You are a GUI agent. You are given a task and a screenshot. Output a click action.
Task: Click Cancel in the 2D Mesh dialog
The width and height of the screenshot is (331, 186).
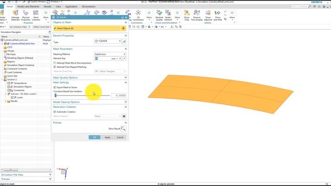(x=120, y=137)
